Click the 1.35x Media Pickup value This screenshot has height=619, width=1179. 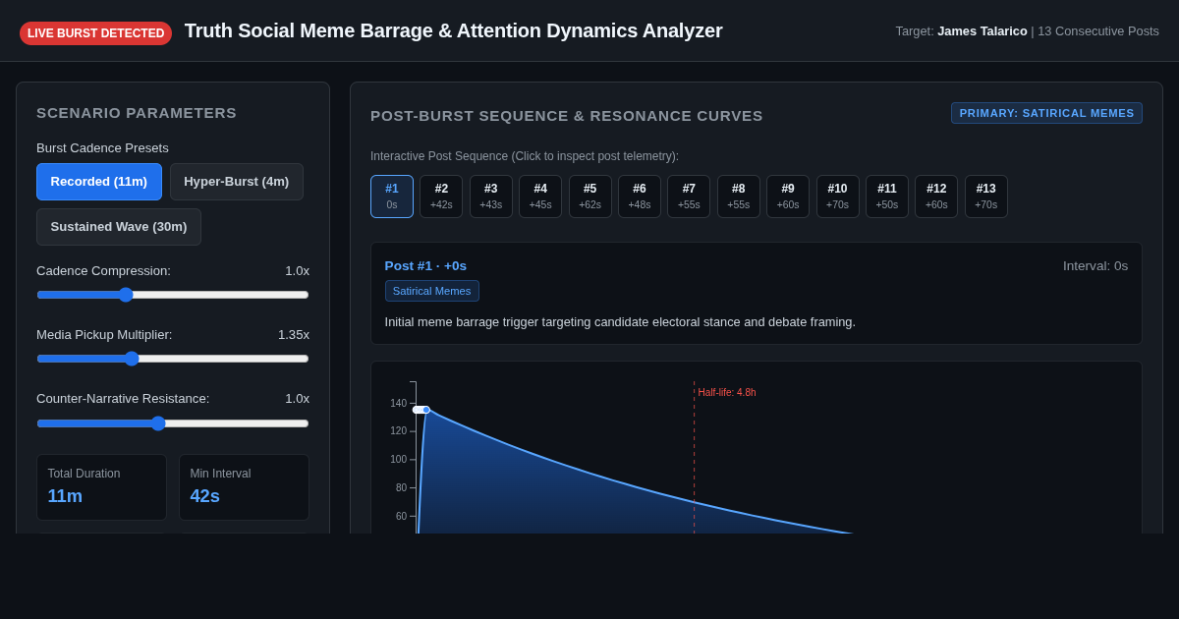coord(294,335)
